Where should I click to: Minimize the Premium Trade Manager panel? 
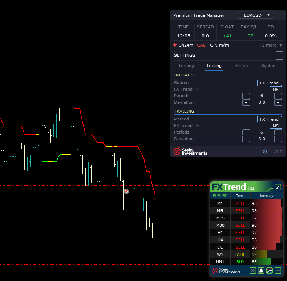click(x=280, y=15)
